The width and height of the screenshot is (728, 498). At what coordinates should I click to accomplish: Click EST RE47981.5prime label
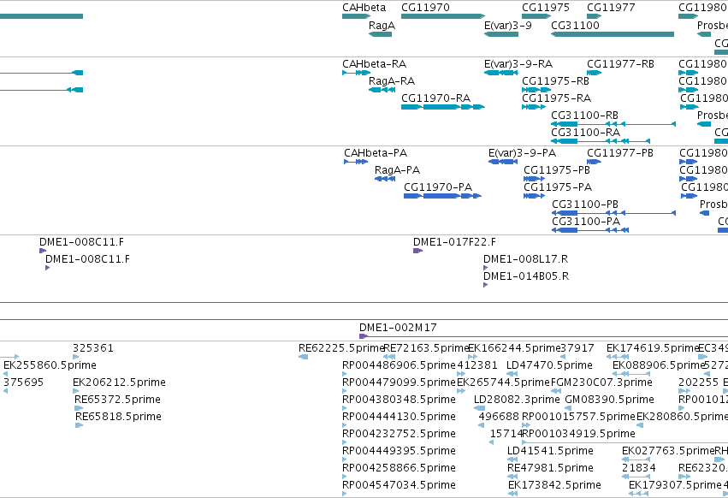pyautogui.click(x=550, y=469)
